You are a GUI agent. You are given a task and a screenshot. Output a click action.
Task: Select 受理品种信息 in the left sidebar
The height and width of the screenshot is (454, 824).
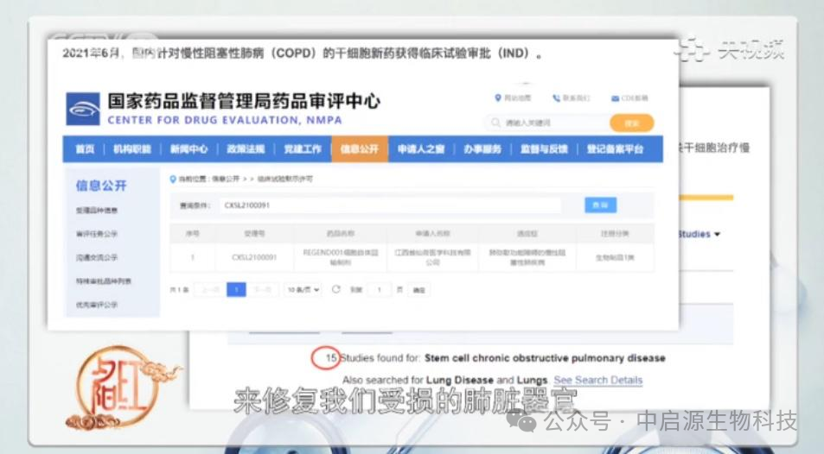[x=97, y=211]
